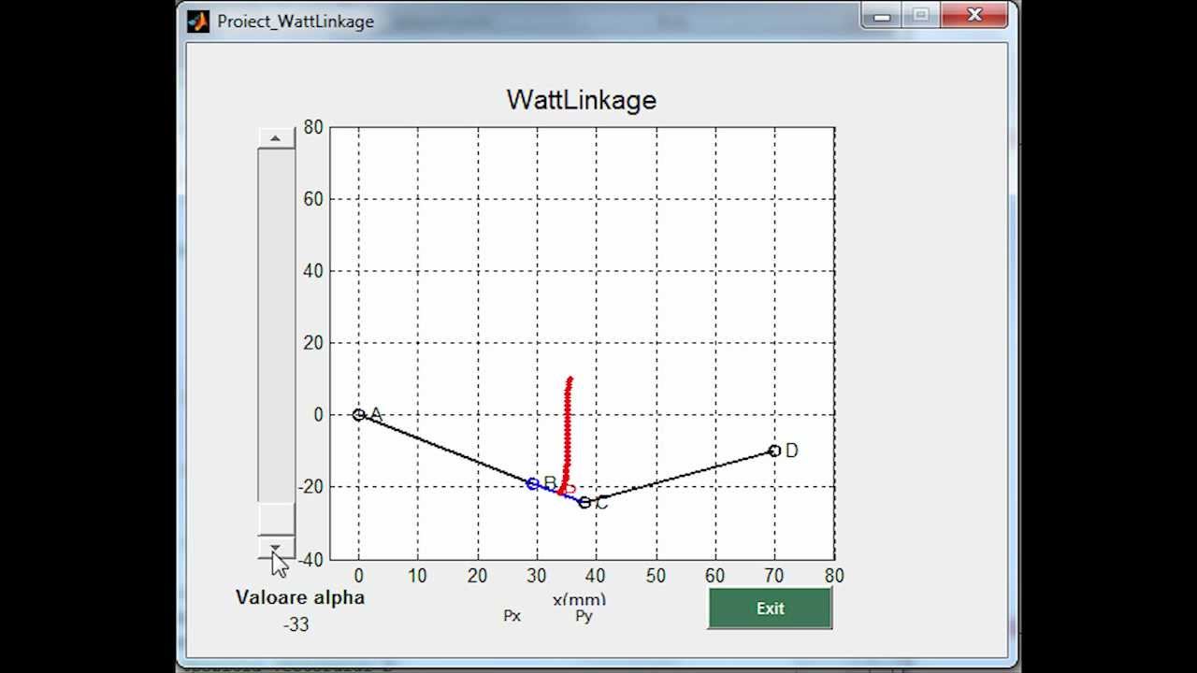The height and width of the screenshot is (673, 1197).
Task: Click the 'Valoare alpha' label
Action: pos(300,598)
